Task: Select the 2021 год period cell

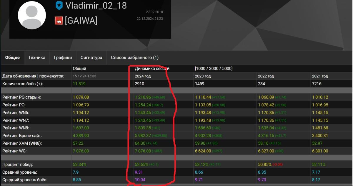Action: coord(320,76)
